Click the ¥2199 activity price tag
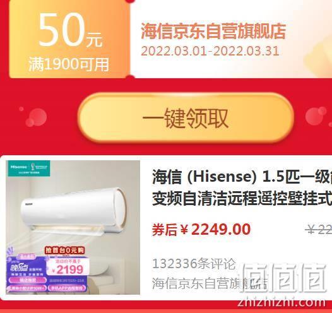This screenshot has height=313, width=332. pyautogui.click(x=68, y=268)
